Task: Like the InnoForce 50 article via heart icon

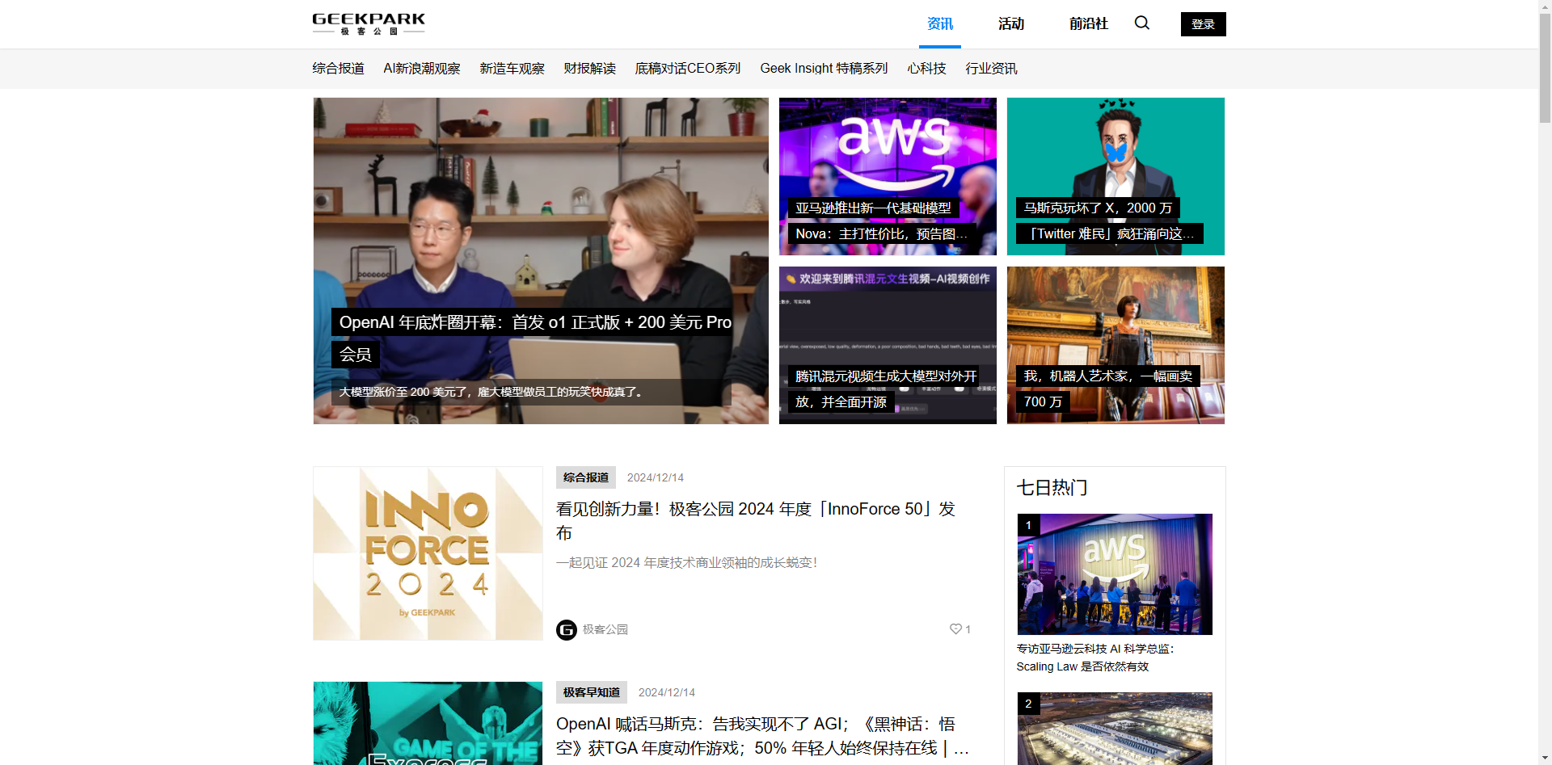Action: pos(954,628)
